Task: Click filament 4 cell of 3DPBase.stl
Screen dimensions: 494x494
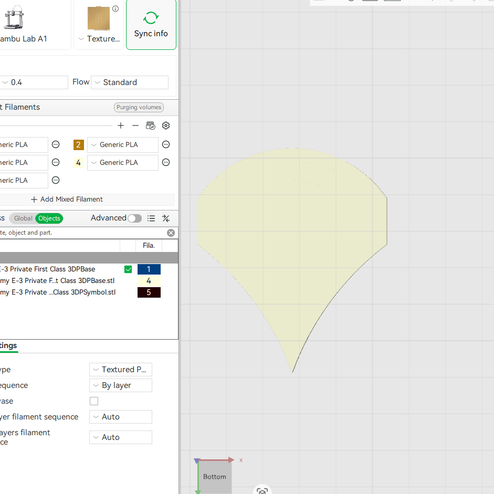Action: click(149, 281)
